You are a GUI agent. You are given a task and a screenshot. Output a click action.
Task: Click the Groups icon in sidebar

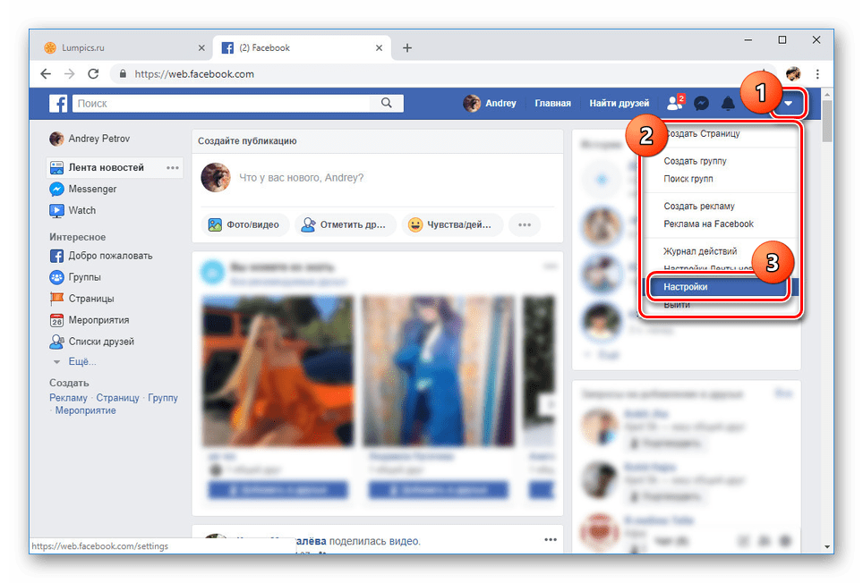click(56, 277)
